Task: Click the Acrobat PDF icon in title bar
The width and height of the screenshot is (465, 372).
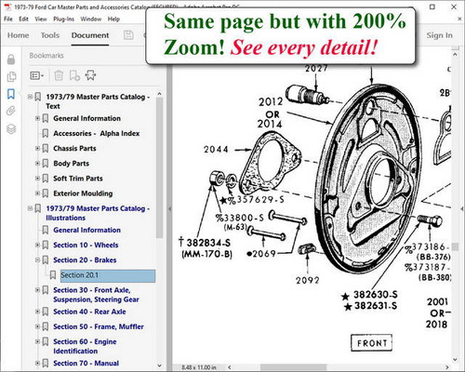Action: tap(7, 7)
